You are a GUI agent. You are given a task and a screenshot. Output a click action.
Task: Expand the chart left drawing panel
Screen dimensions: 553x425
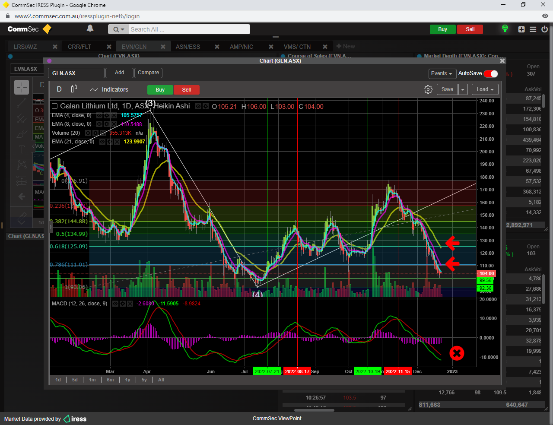point(51,226)
